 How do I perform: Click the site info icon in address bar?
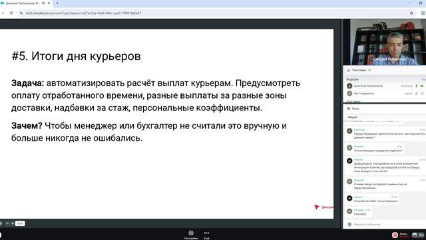pyautogui.click(x=21, y=13)
